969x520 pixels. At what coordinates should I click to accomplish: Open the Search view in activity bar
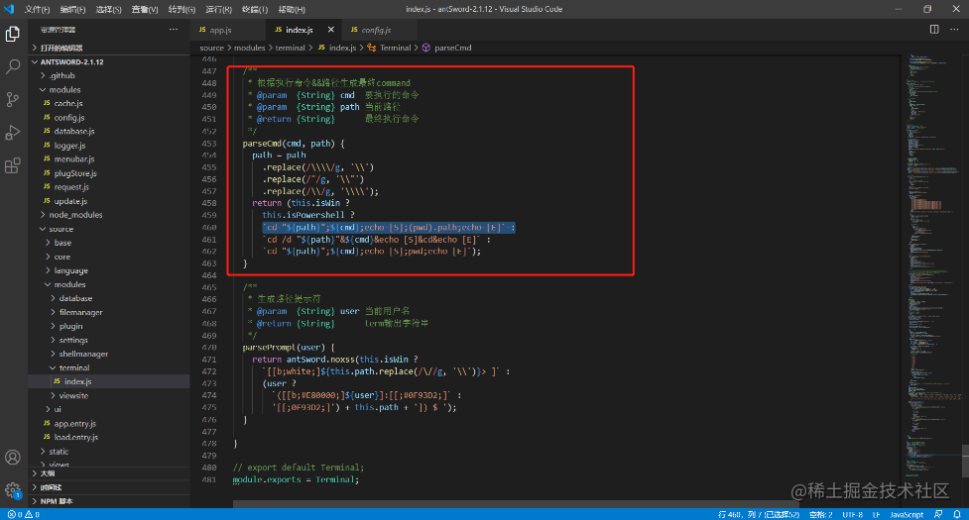pos(12,66)
